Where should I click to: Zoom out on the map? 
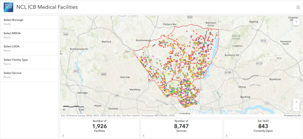coord(296,108)
